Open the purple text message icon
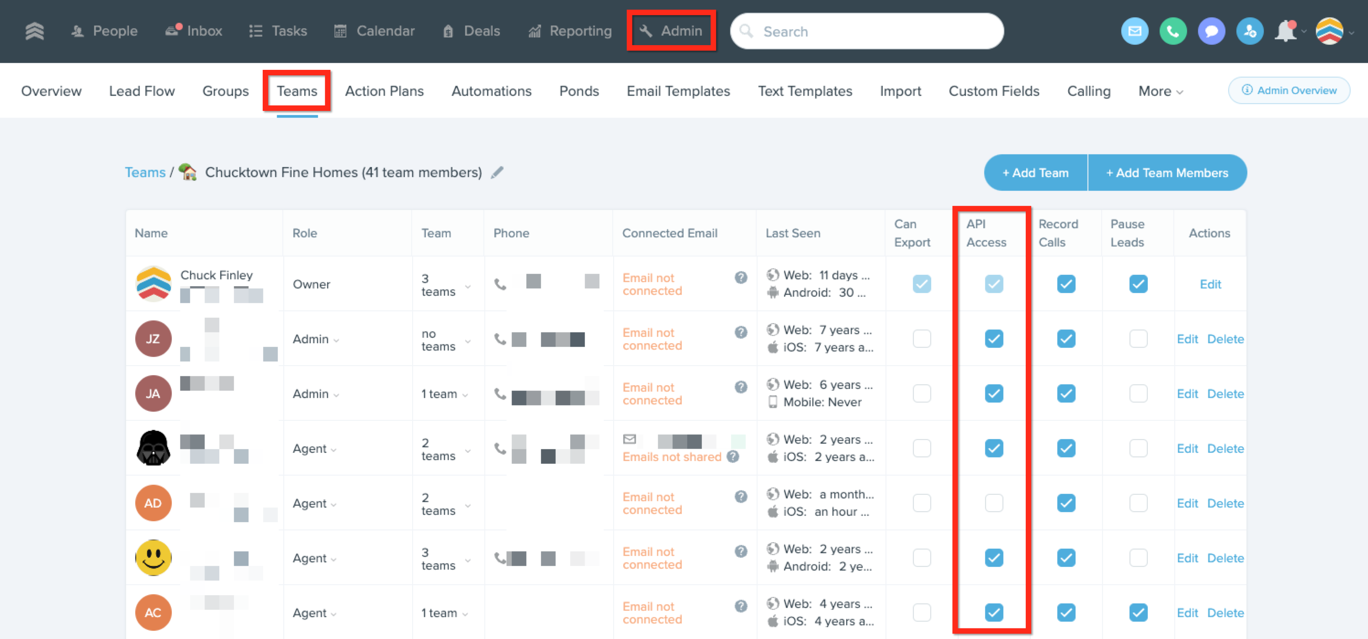 tap(1211, 31)
